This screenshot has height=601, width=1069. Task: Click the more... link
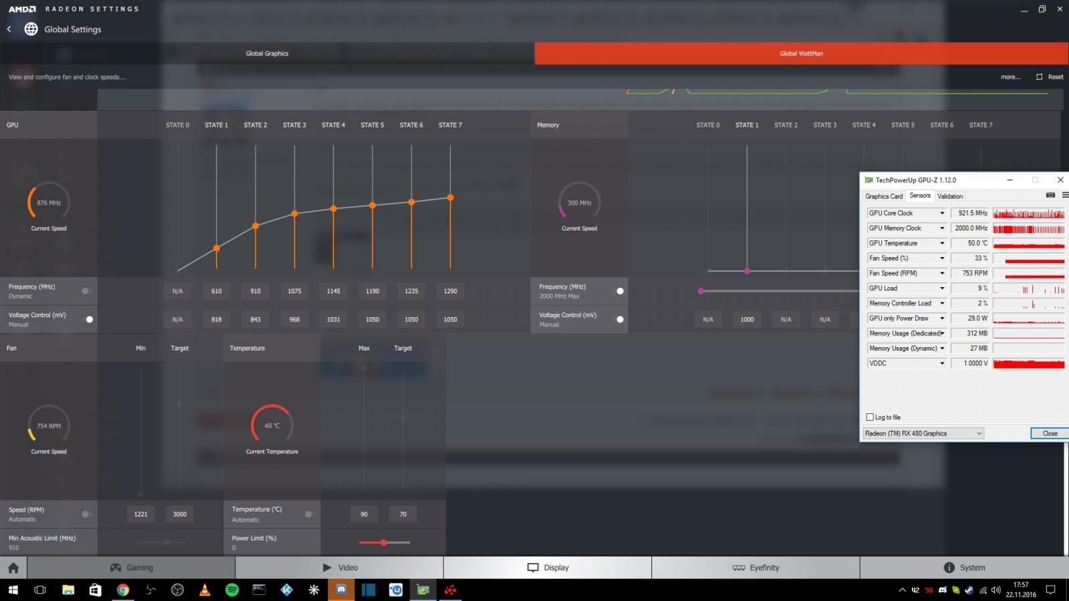tap(1010, 77)
